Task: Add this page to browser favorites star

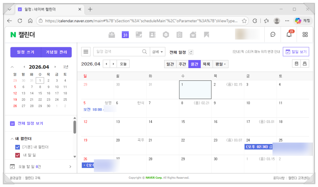Action: [244, 21]
